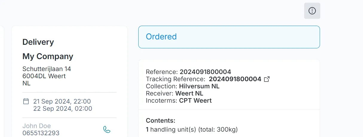Image resolution: width=363 pixels, height=137 pixels.
Task: Click the handling units total weight line
Action: [x=192, y=130]
